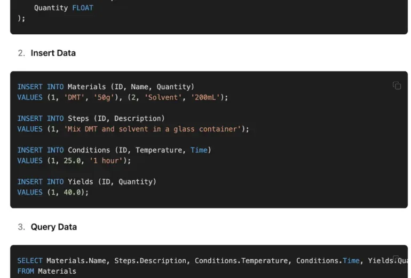Screen dimensions: 411x278
Task: Copy the Query Data SELECT code block
Action: click(396, 258)
